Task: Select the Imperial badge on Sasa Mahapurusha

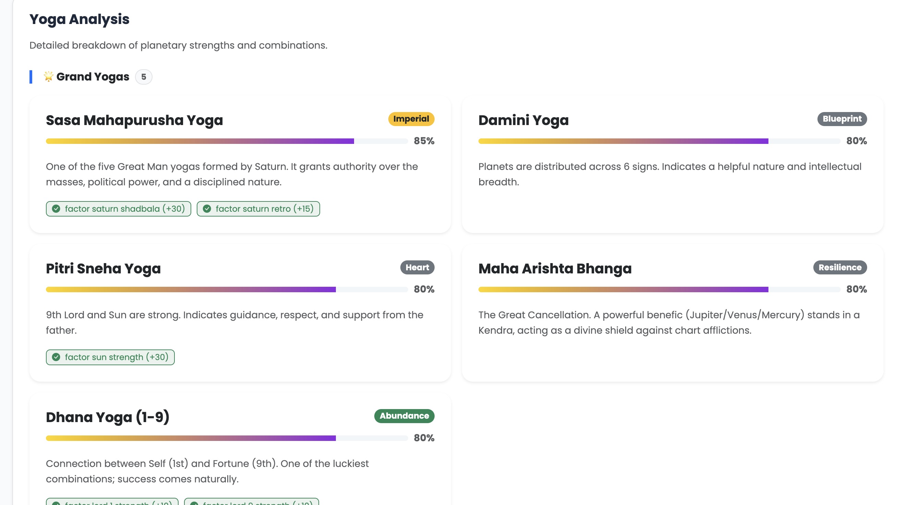Action: point(411,119)
